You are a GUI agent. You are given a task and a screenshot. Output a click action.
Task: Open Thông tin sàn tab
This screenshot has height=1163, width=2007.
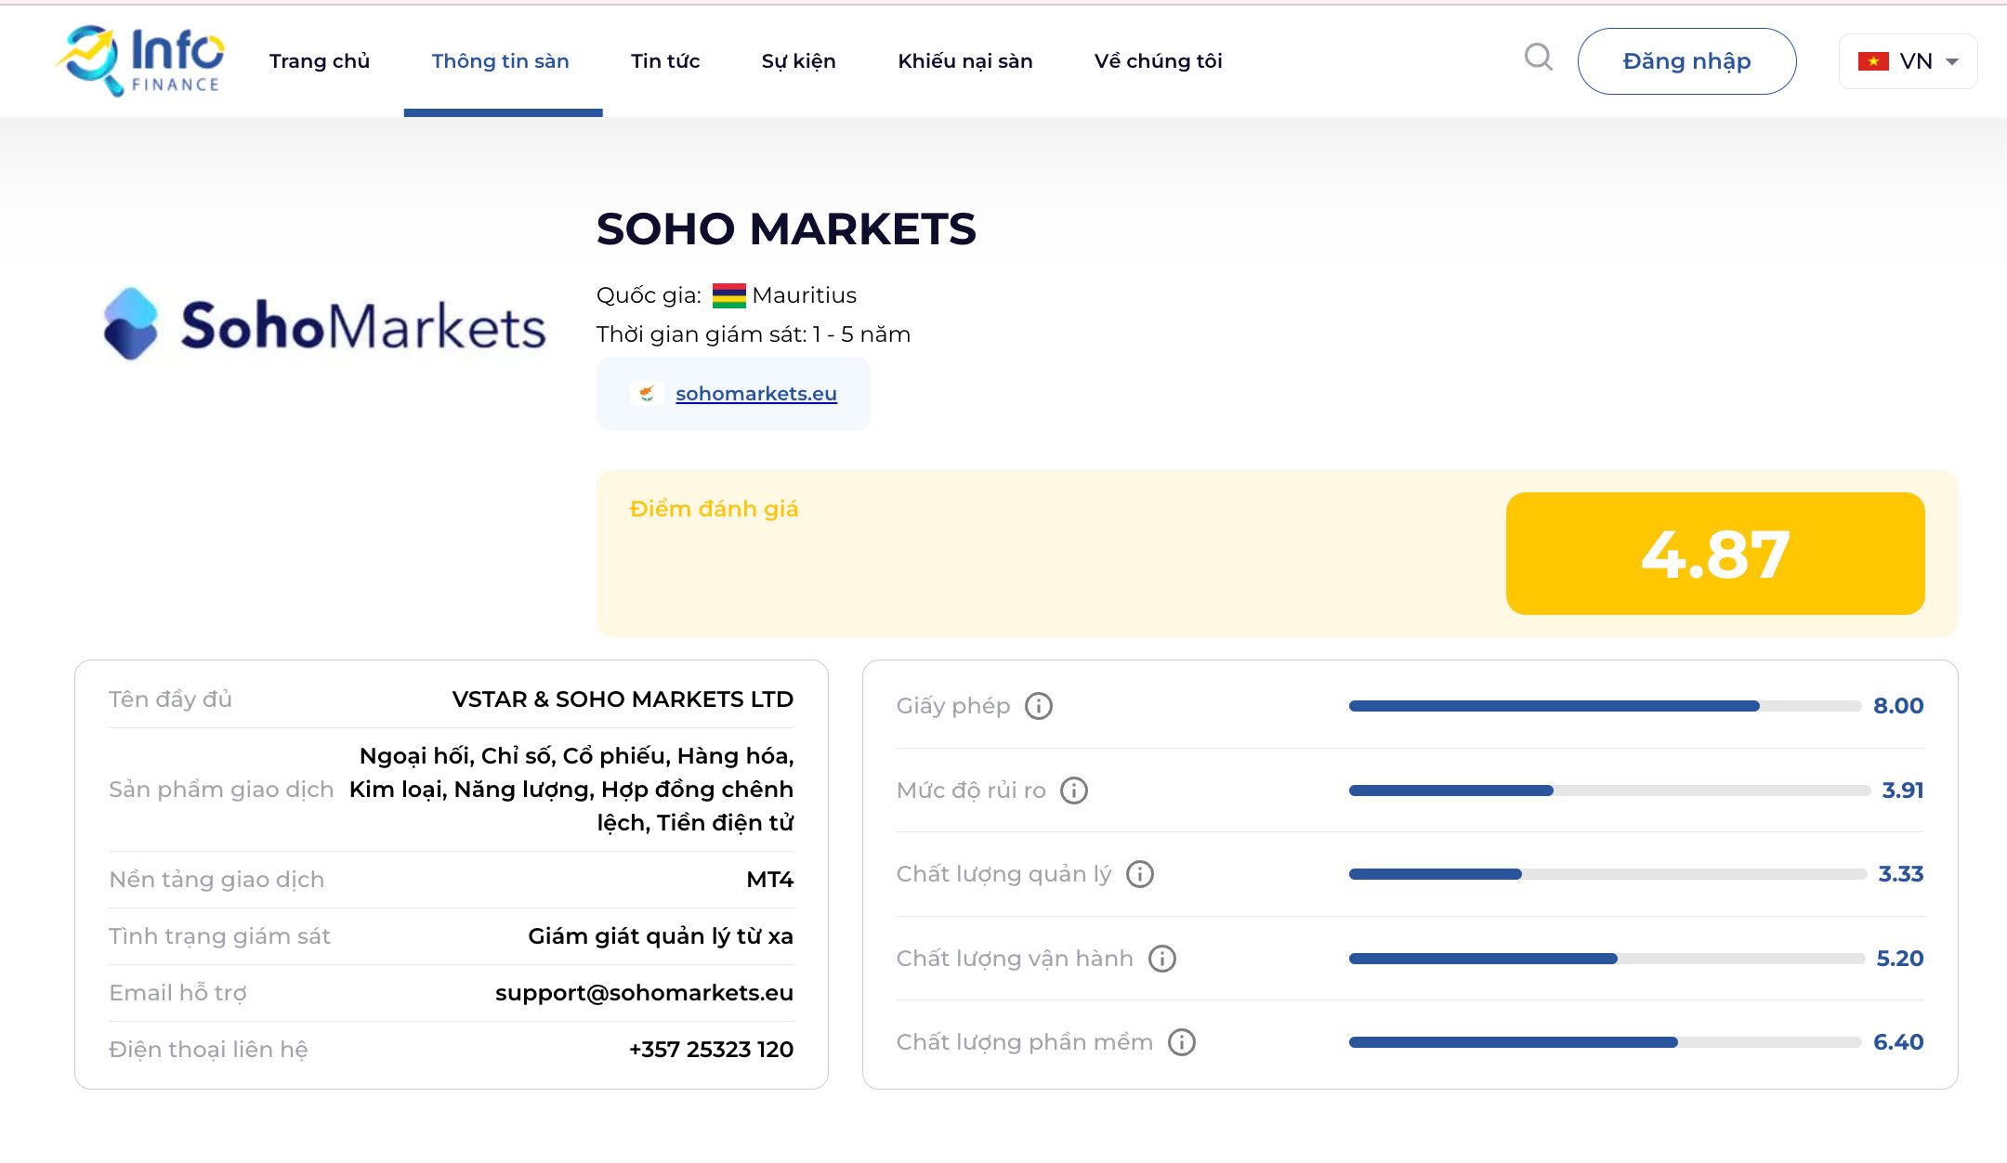(501, 61)
